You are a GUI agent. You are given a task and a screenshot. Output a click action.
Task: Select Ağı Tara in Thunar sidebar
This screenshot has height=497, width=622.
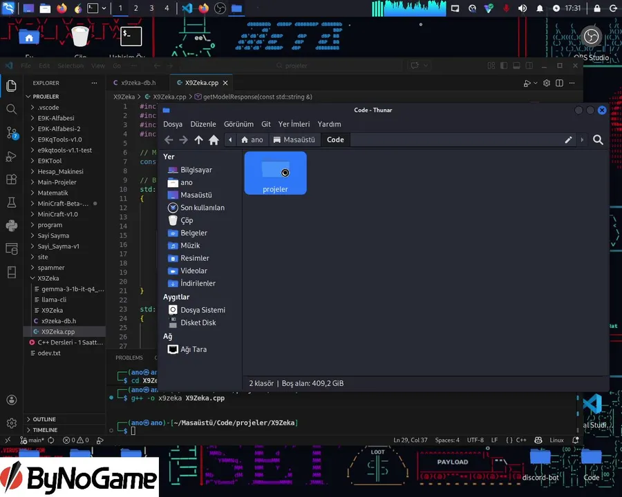194,349
